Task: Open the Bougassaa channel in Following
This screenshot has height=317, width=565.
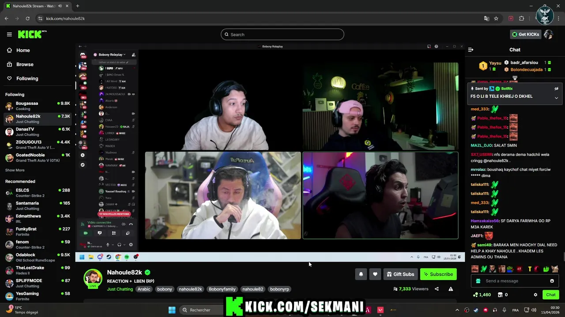Action: (38, 106)
